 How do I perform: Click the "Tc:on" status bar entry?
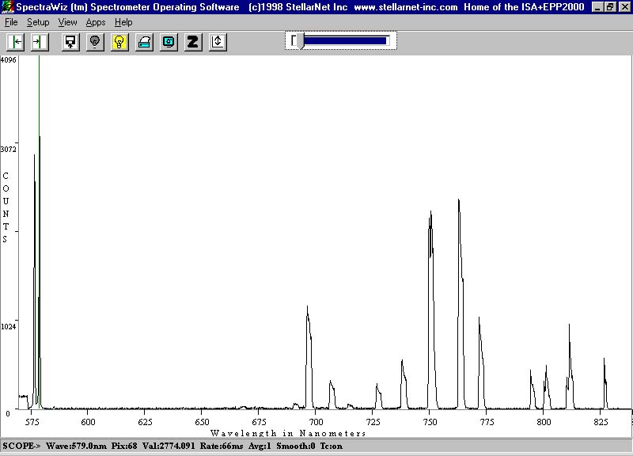tap(332, 446)
